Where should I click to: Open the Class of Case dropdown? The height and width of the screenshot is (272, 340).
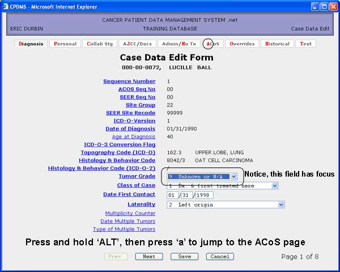pyautogui.click(x=275, y=186)
